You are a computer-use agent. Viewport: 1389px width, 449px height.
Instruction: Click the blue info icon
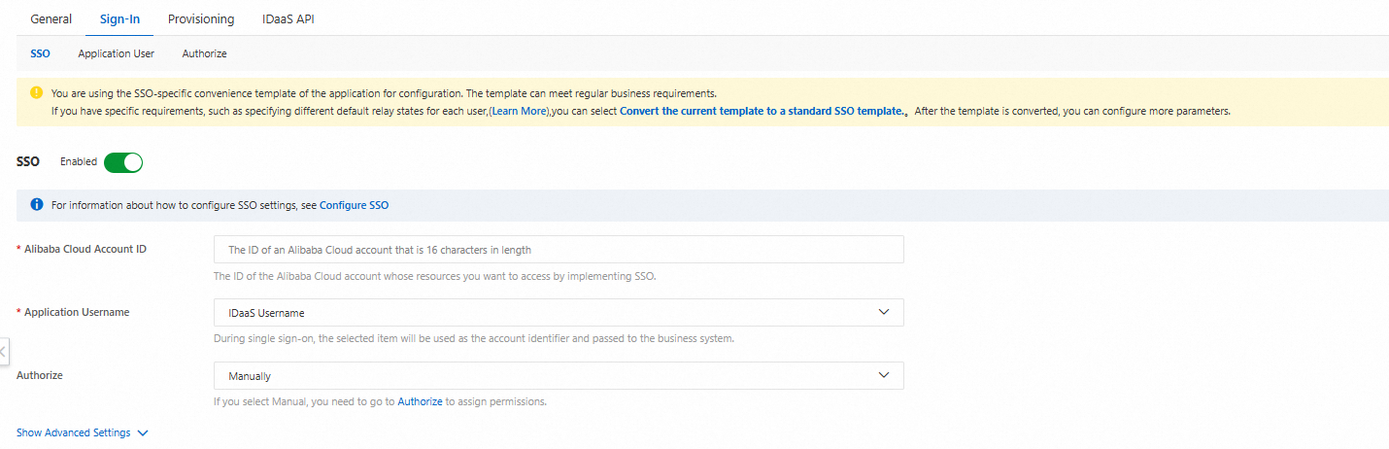pos(37,205)
